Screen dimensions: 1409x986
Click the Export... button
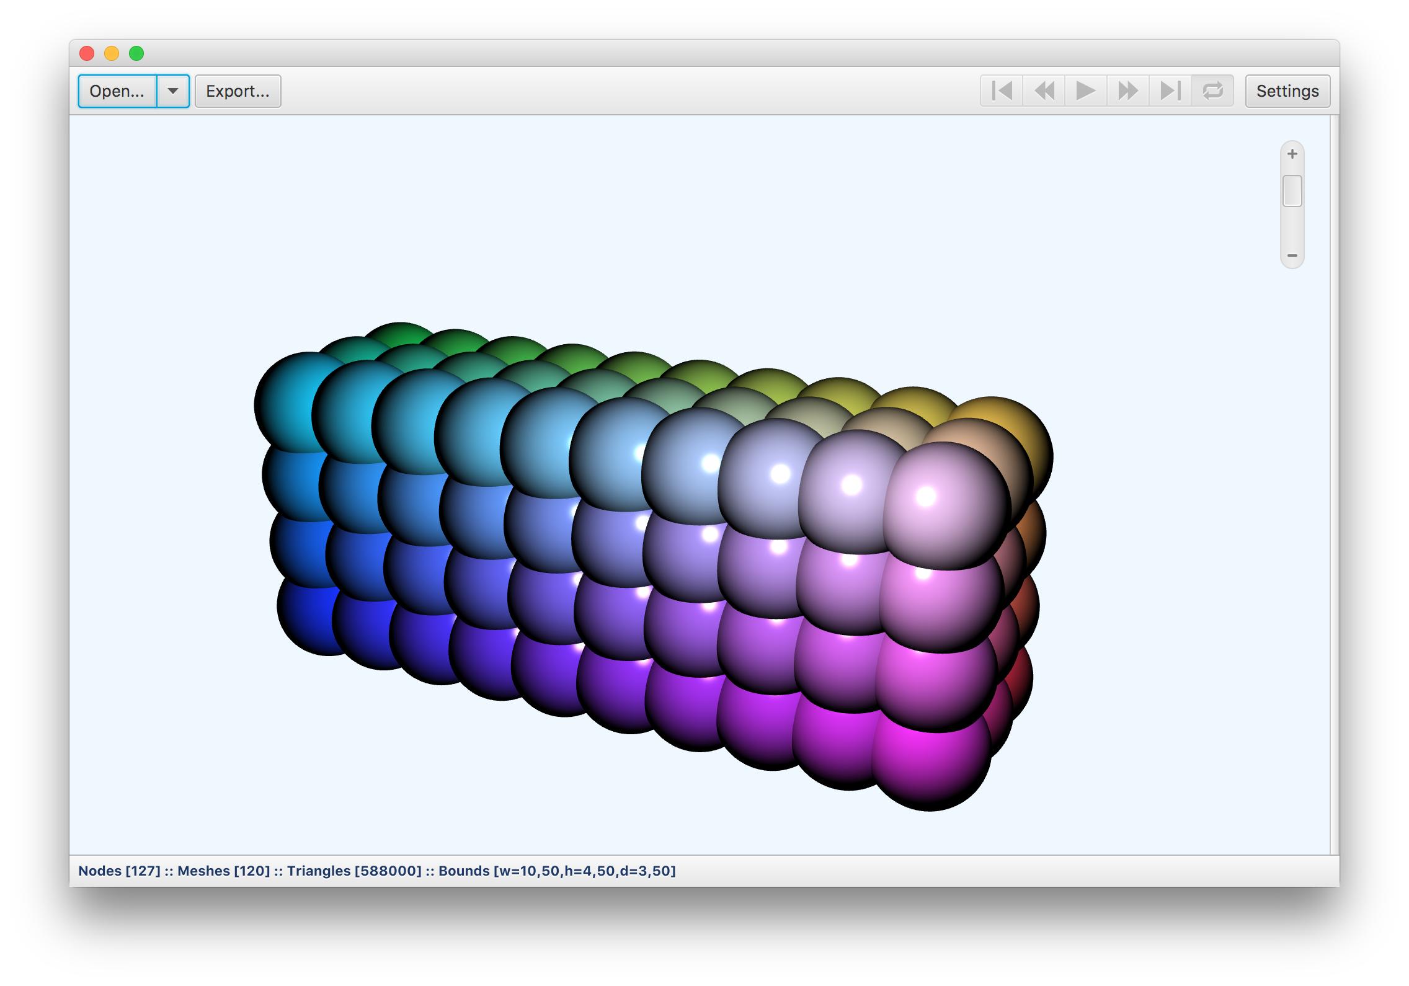click(x=238, y=91)
